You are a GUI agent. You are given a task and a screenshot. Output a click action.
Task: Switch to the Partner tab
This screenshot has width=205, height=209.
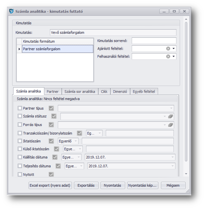tap(53, 92)
